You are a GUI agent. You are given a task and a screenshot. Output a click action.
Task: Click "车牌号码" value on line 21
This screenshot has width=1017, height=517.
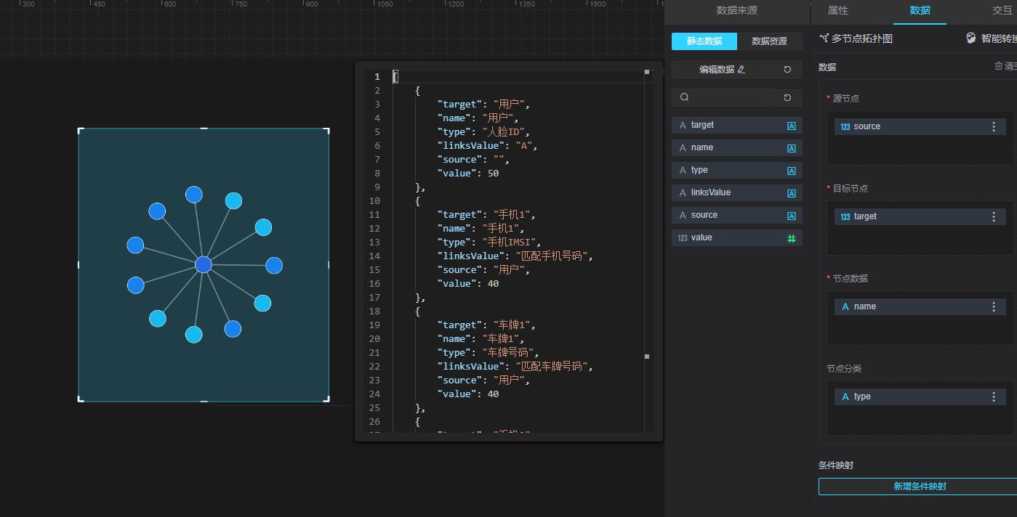point(510,353)
